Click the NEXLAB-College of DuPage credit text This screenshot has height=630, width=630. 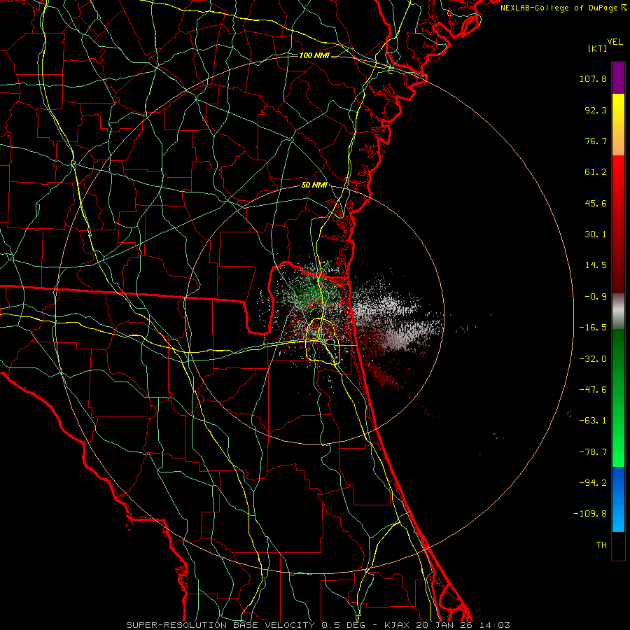pos(563,8)
